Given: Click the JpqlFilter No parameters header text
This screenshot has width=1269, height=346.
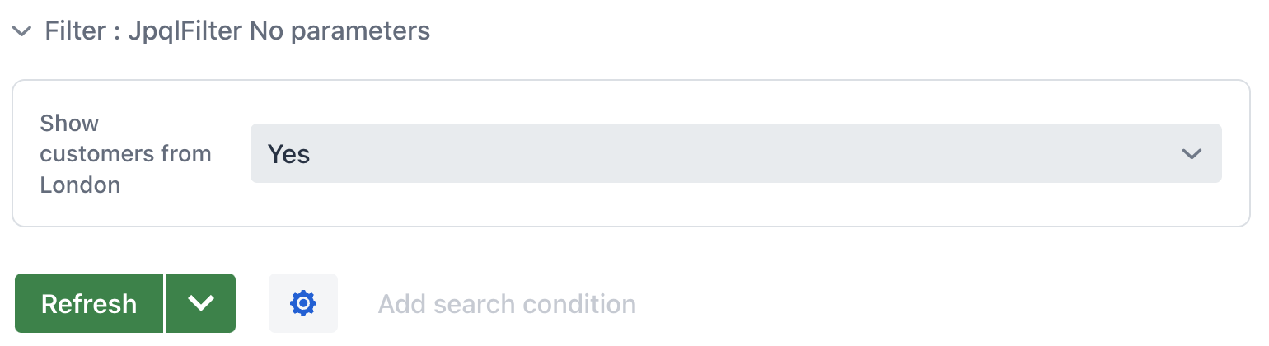Looking at the screenshot, I should coord(279,31).
